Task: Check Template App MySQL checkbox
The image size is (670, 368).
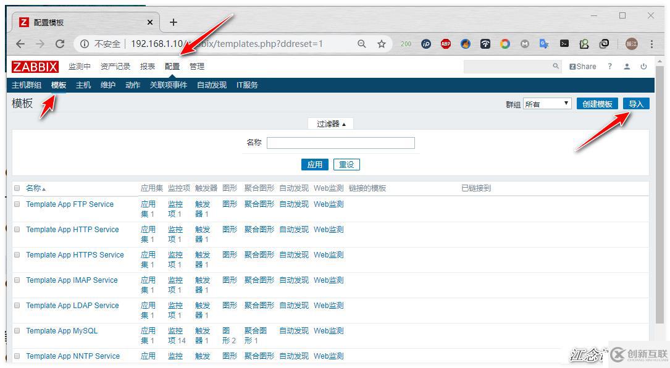Action: [17, 330]
